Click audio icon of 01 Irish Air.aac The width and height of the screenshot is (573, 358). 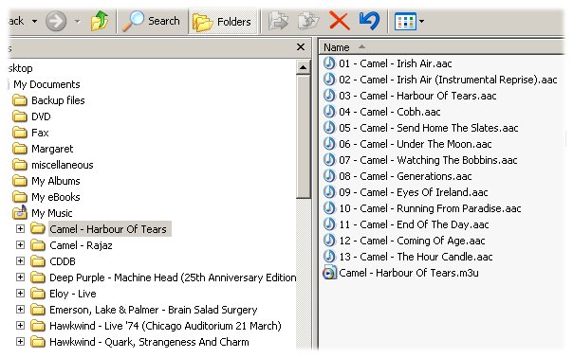click(x=329, y=63)
